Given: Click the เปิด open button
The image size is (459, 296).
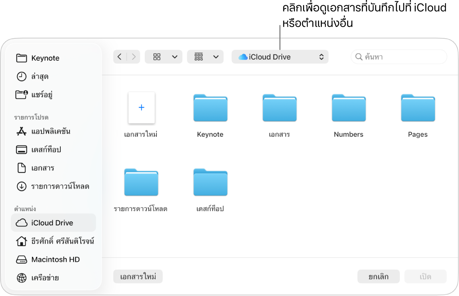Looking at the screenshot, I should [425, 277].
